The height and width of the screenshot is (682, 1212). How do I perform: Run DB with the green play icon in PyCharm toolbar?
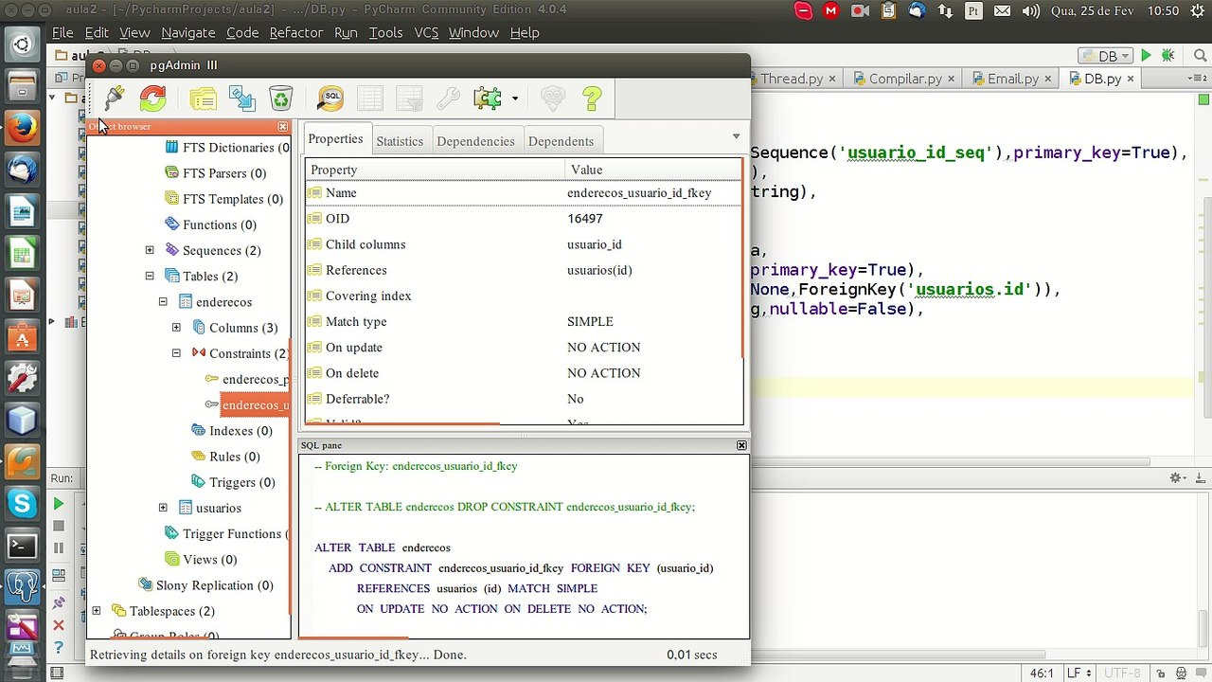pos(1146,56)
